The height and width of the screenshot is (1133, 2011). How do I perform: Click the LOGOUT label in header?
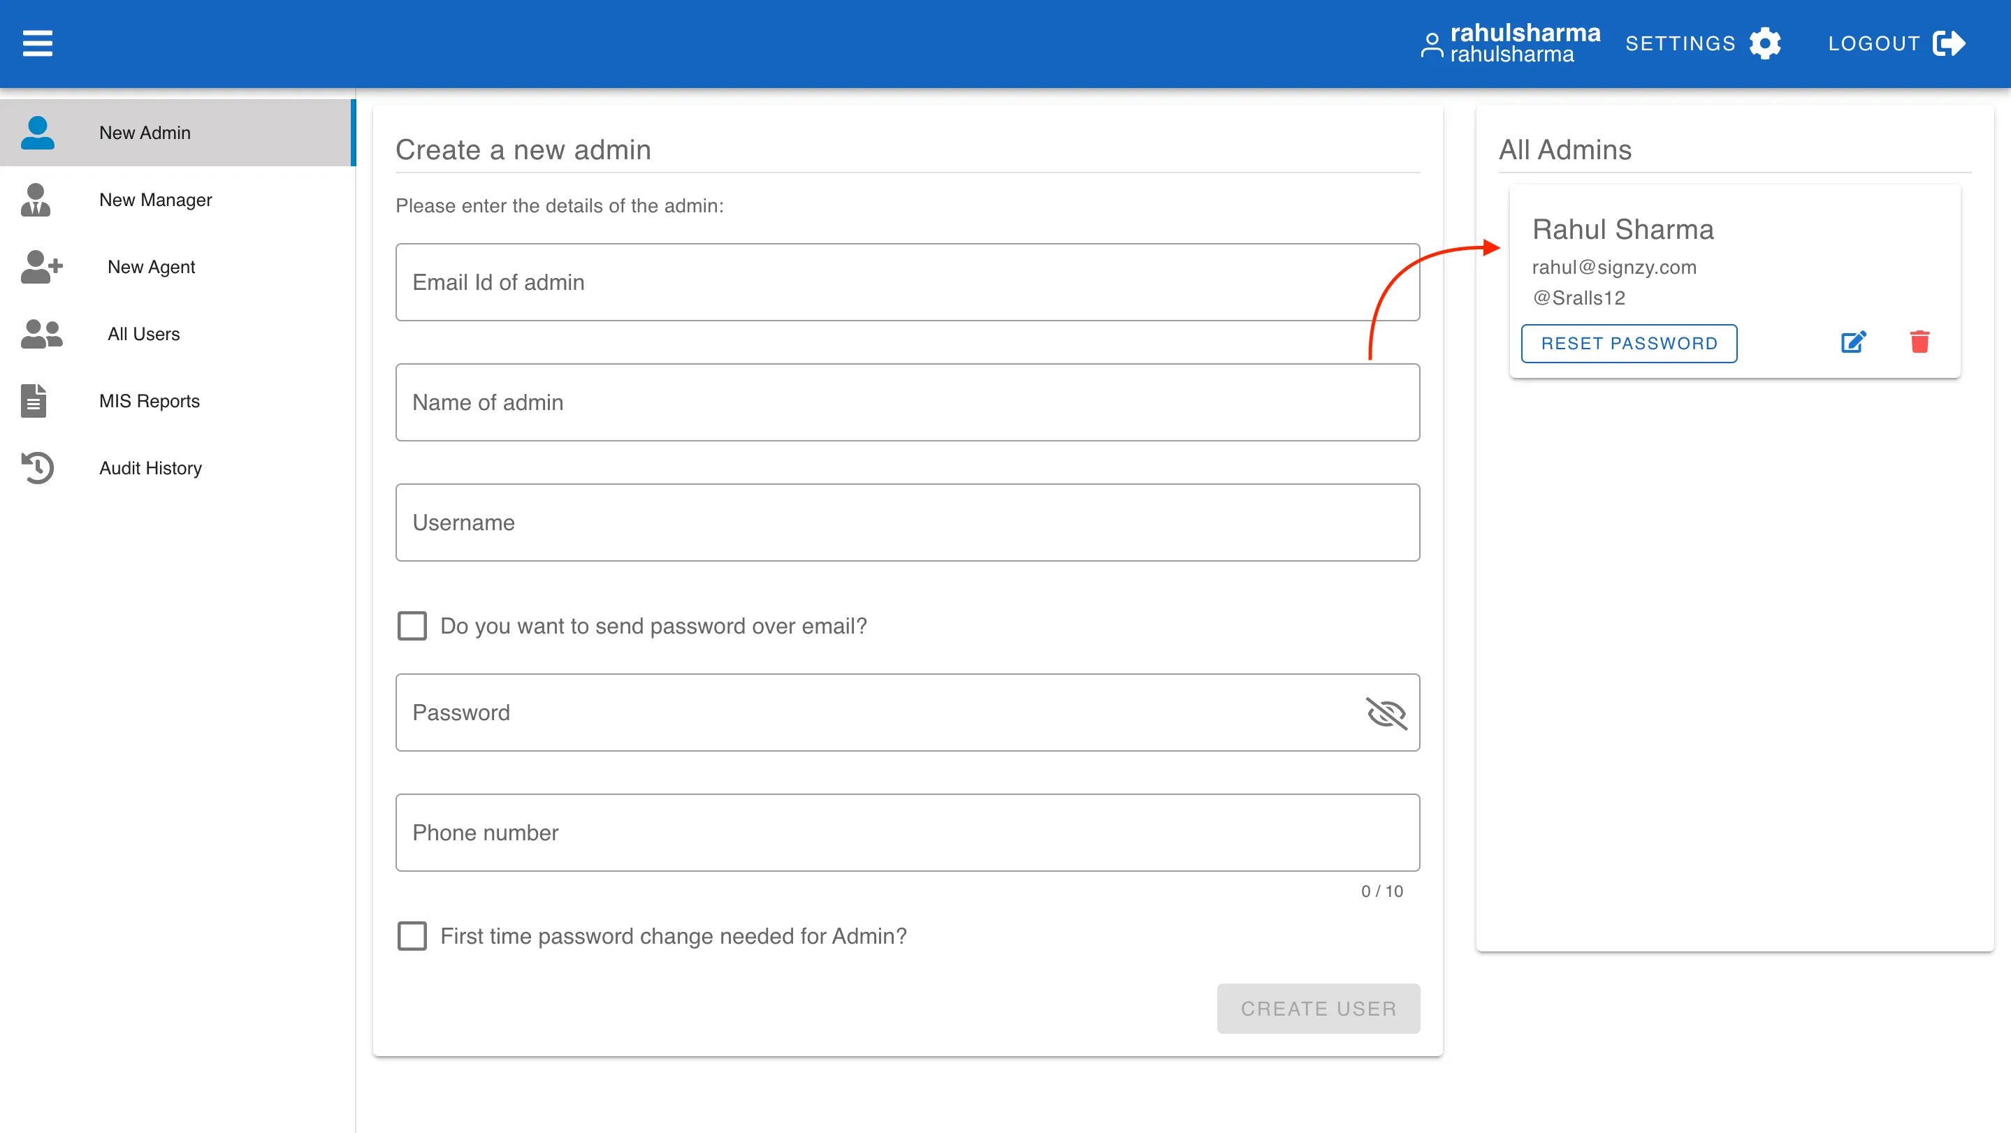(1873, 44)
